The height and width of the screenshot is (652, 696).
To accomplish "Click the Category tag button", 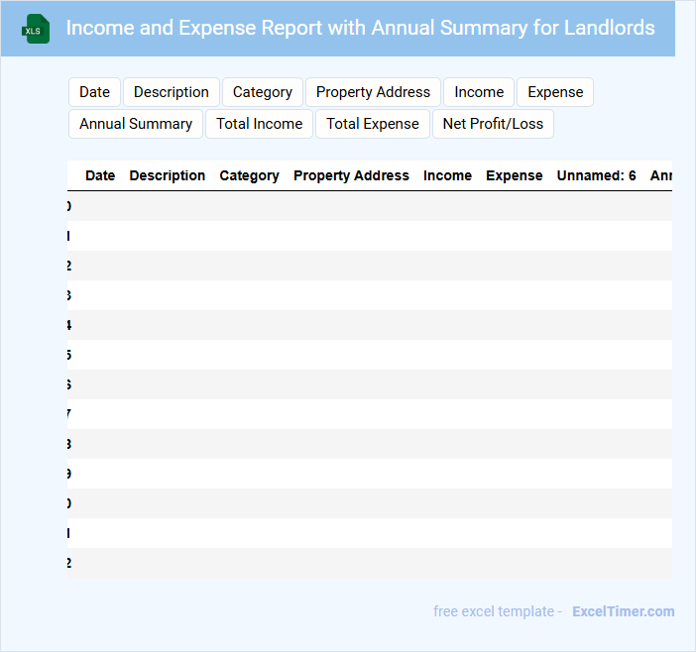I will coord(263,92).
